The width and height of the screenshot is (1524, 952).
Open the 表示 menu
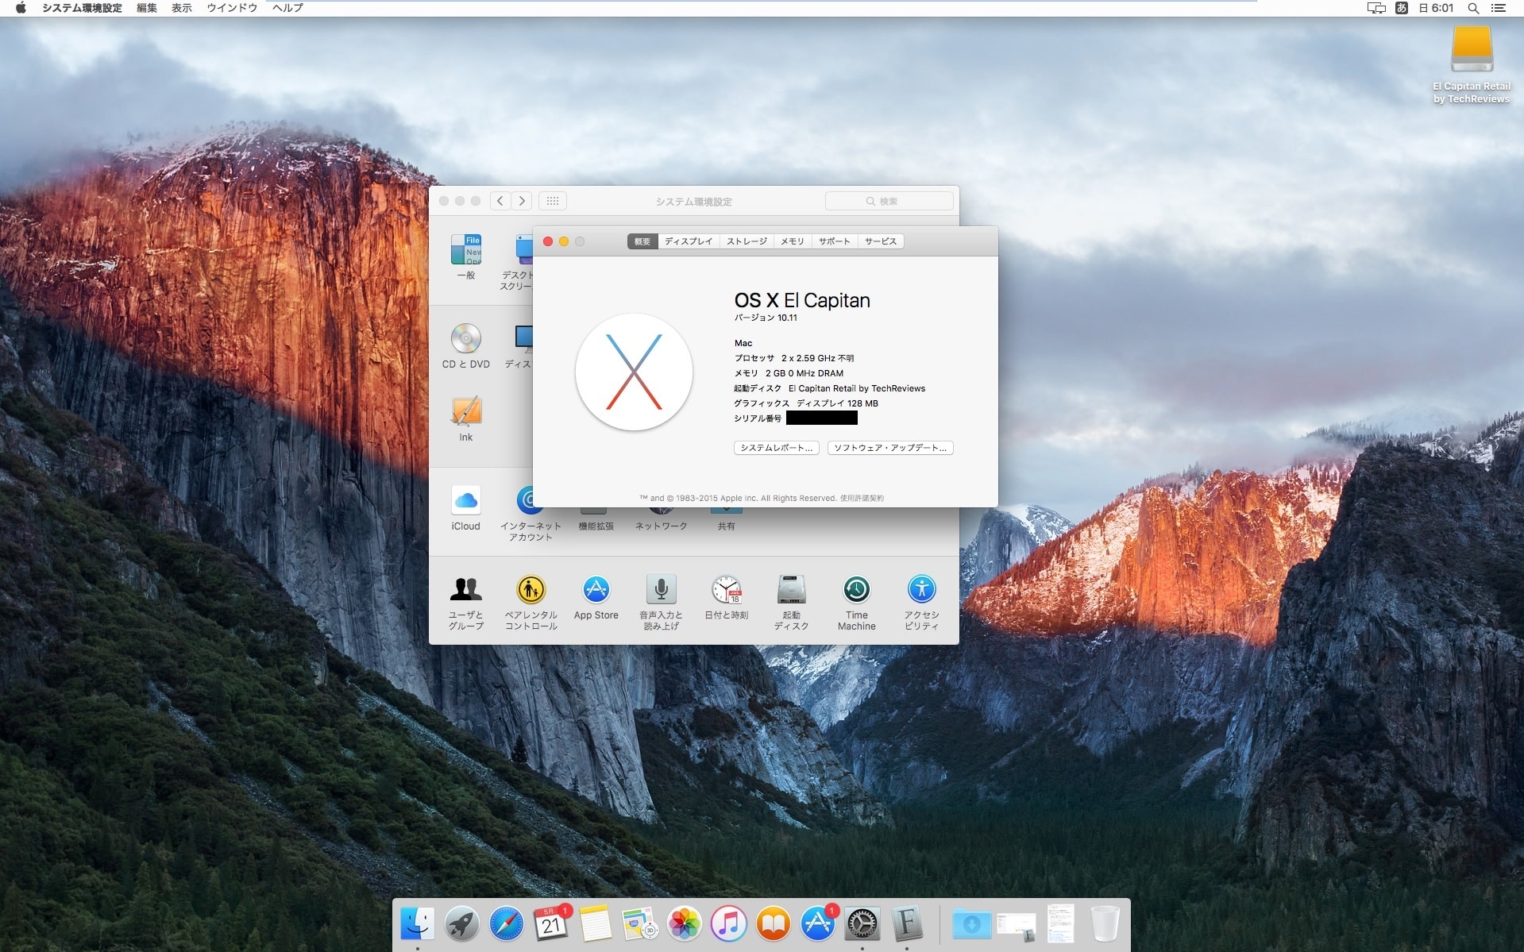[182, 8]
